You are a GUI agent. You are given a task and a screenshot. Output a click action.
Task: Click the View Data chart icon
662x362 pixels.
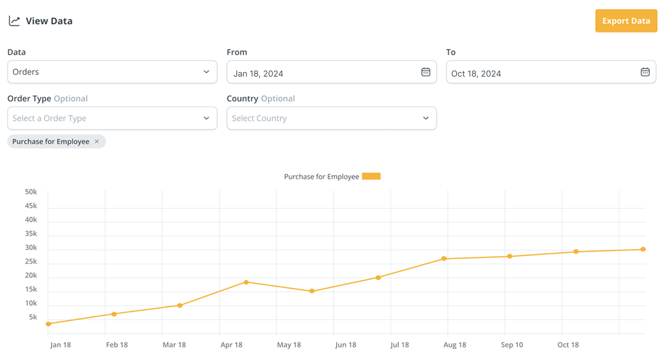[x=14, y=21]
